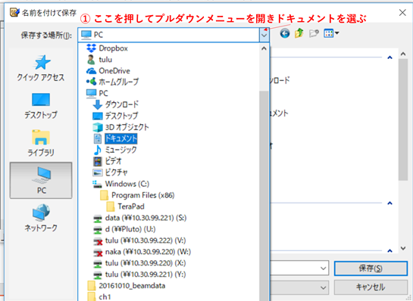Click the file pane scrollbar up arrow

pos(403,54)
